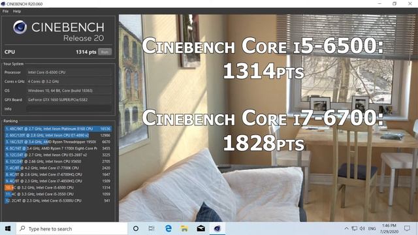
Task: Select ranking row Intel Xeon CPU E7-4890 v2
Action: click(58, 135)
